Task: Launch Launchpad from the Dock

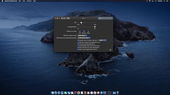Action: (x=56, y=93)
